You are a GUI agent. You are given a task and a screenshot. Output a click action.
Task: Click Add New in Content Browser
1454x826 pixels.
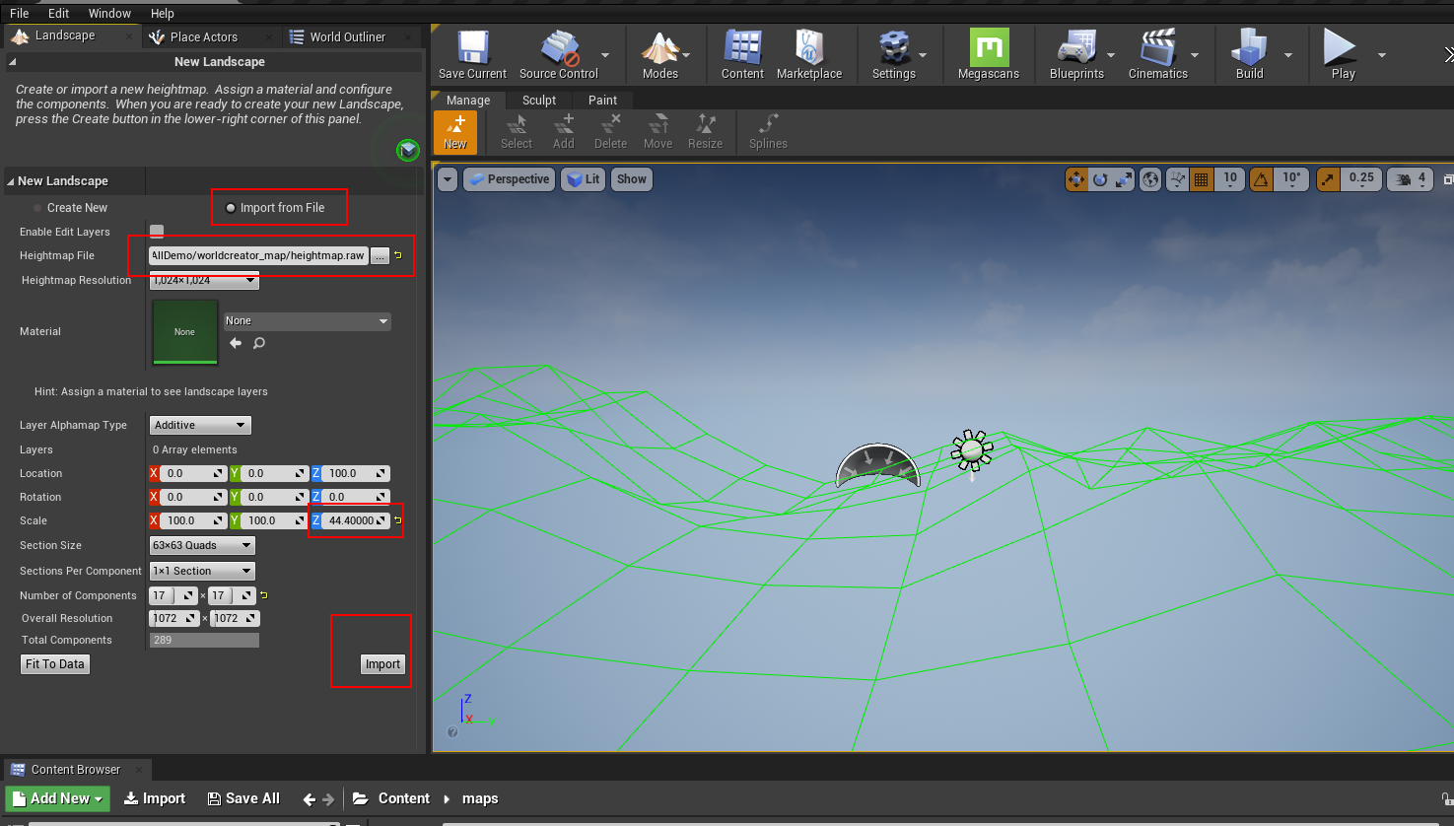click(58, 798)
